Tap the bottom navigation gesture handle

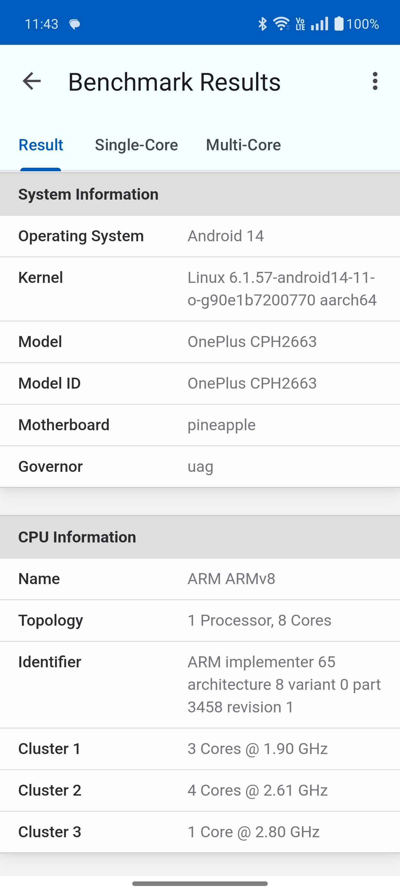point(200,883)
